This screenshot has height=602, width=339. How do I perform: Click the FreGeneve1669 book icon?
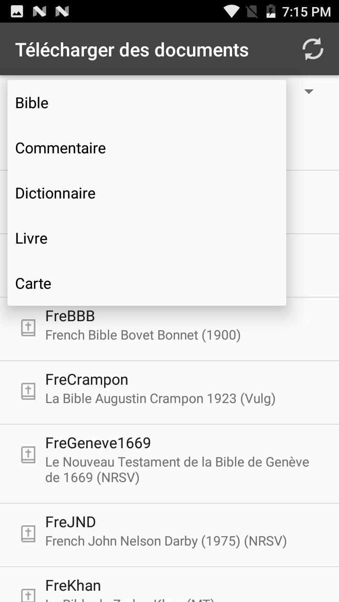pos(28,455)
